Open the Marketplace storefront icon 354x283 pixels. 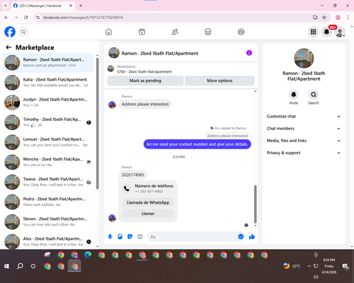pos(208,32)
